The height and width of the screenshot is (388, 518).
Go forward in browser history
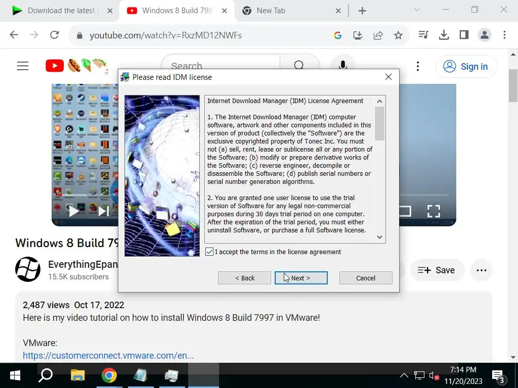pos(34,35)
